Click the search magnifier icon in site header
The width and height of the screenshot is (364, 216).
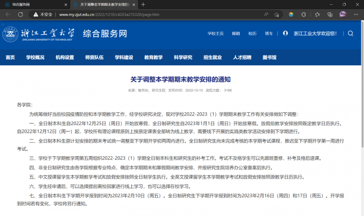tap(351, 33)
